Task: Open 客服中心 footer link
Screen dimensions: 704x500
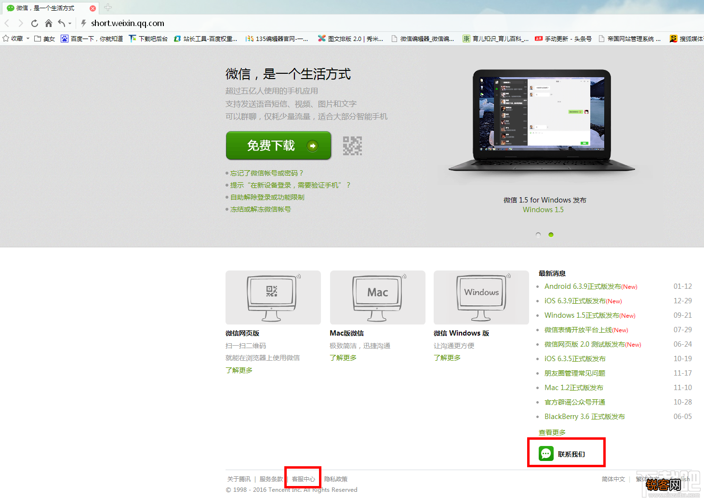Action: tap(304, 479)
